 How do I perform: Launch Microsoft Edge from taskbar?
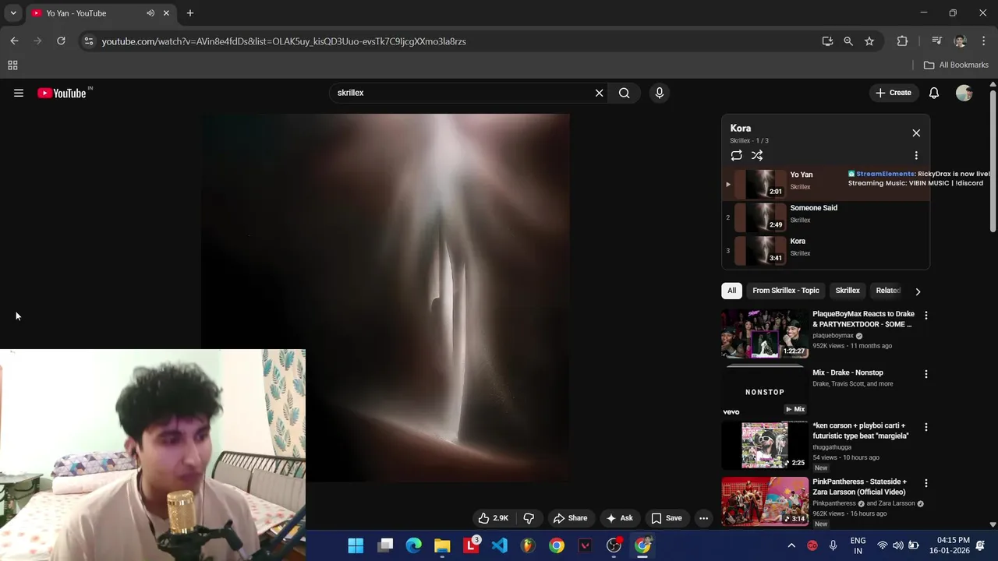(x=413, y=545)
